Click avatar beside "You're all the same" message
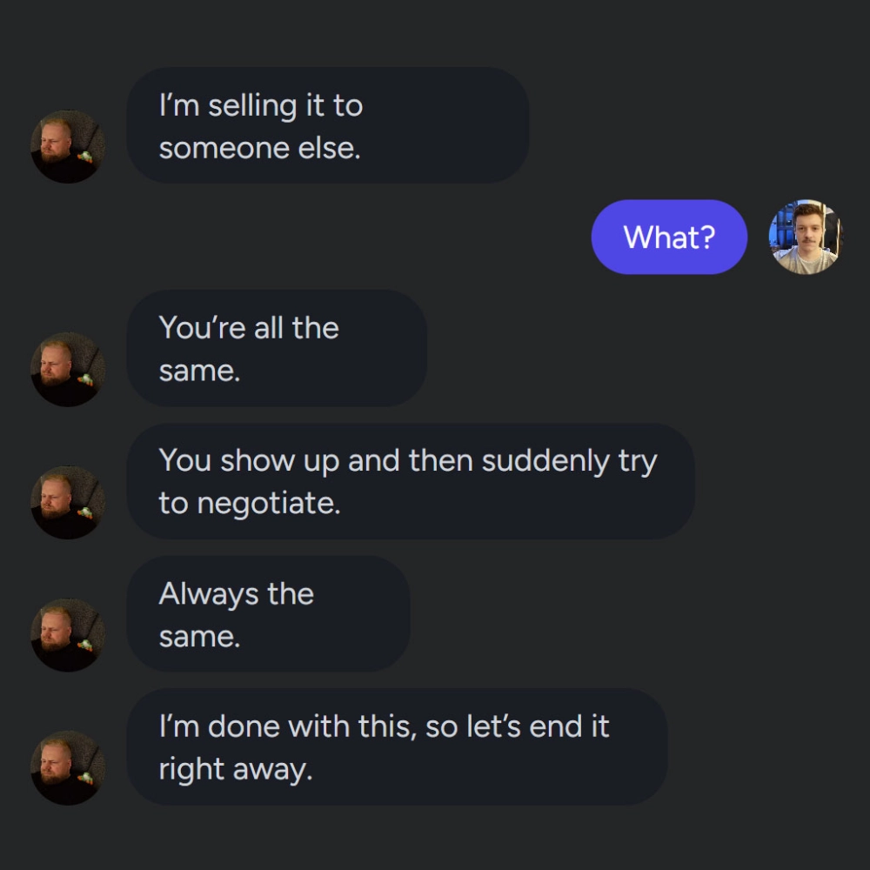Viewport: 870px width, 870px height. pyautogui.click(x=68, y=369)
